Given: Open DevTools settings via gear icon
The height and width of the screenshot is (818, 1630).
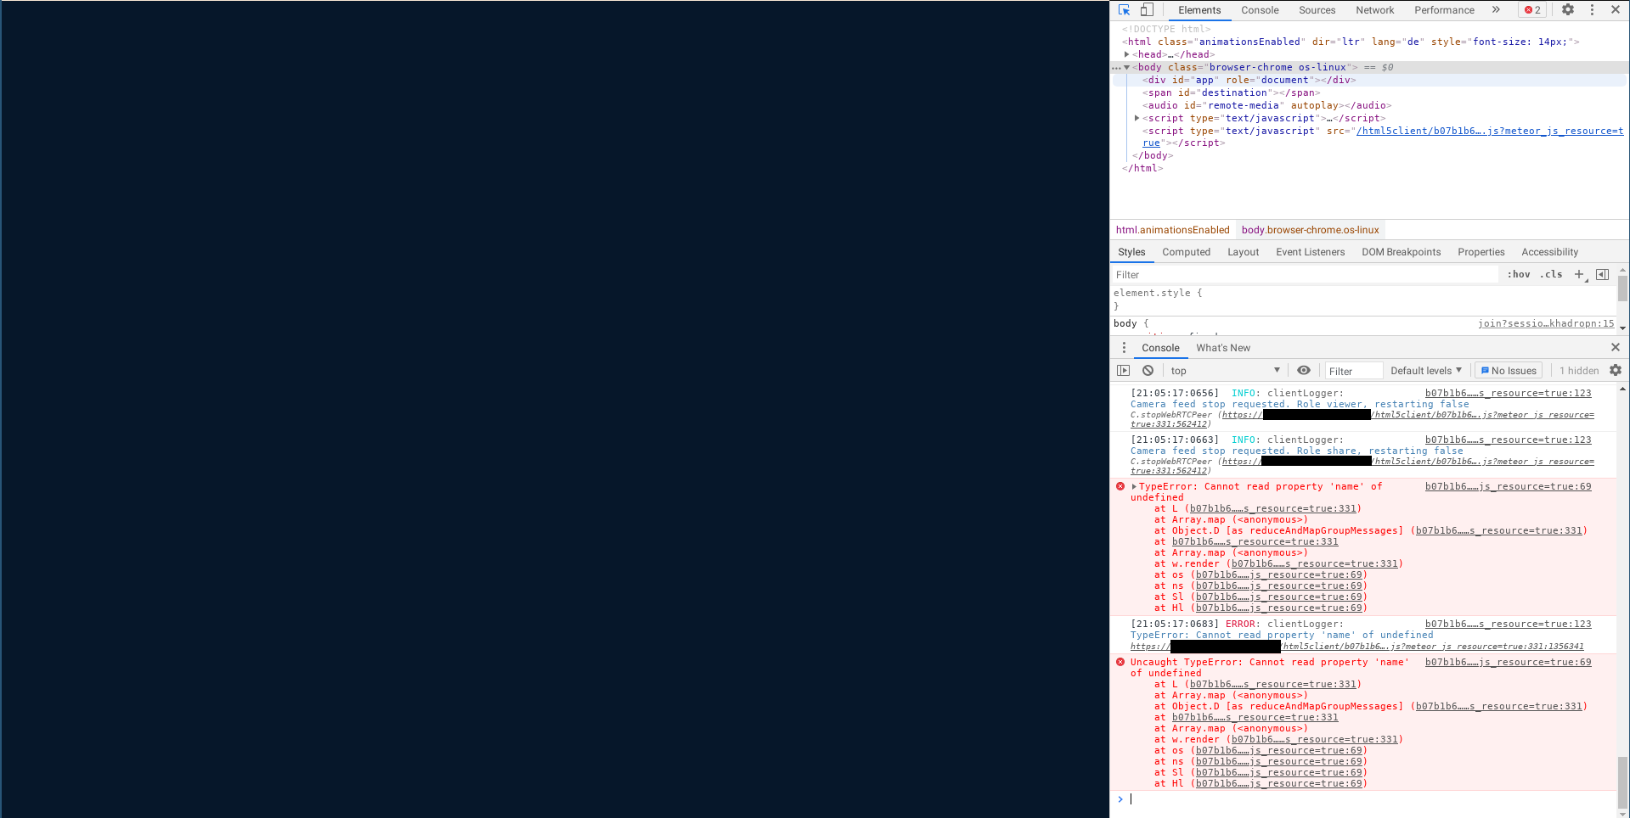Looking at the screenshot, I should tap(1567, 9).
